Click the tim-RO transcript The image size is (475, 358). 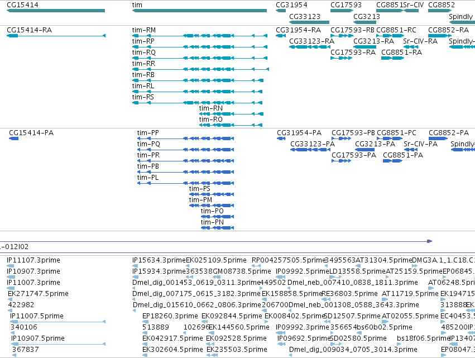(231, 125)
